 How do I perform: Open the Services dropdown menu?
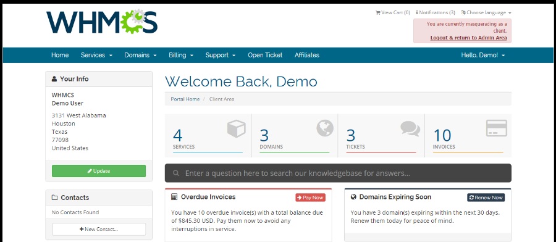(x=96, y=56)
